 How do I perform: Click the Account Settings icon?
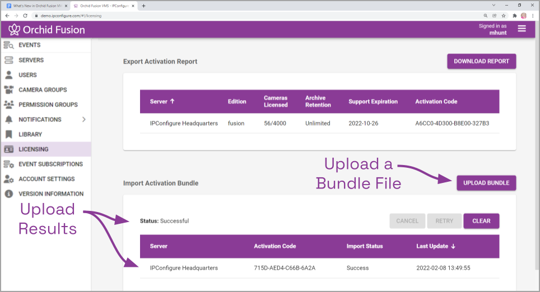click(x=8, y=179)
